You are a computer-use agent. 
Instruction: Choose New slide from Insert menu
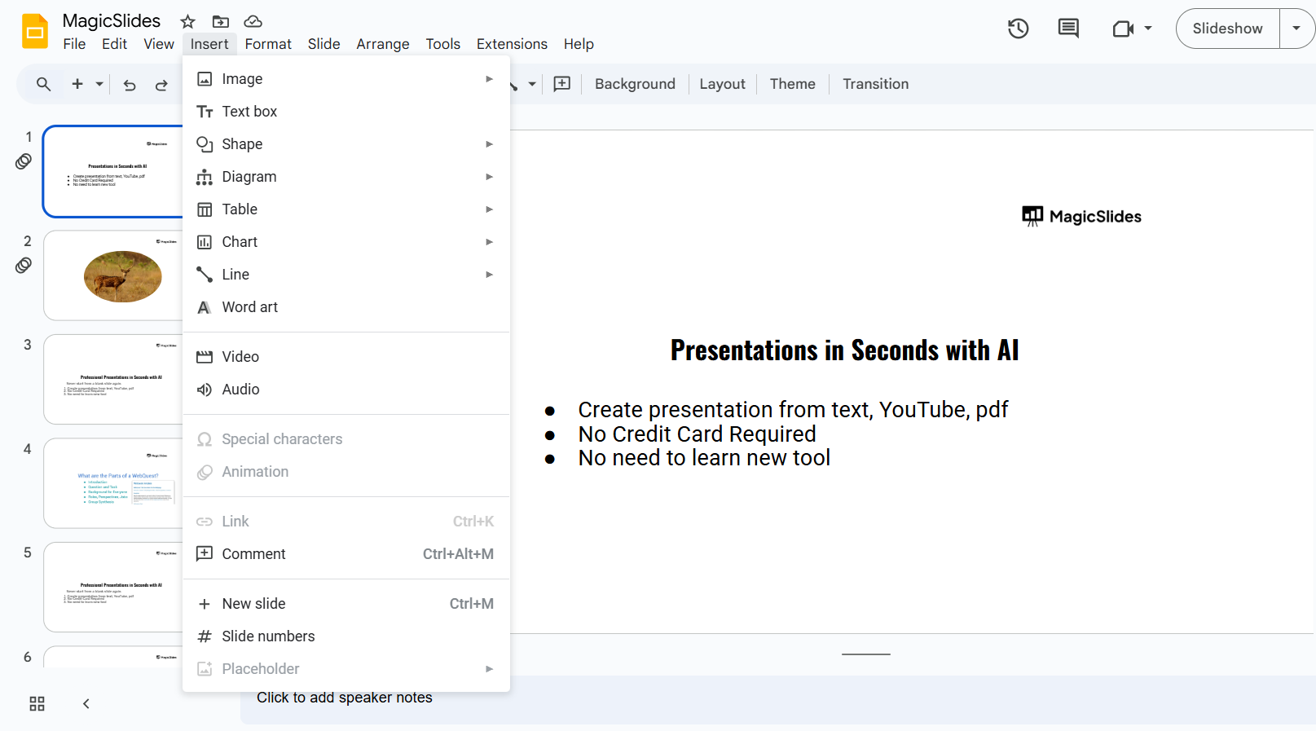click(346, 604)
